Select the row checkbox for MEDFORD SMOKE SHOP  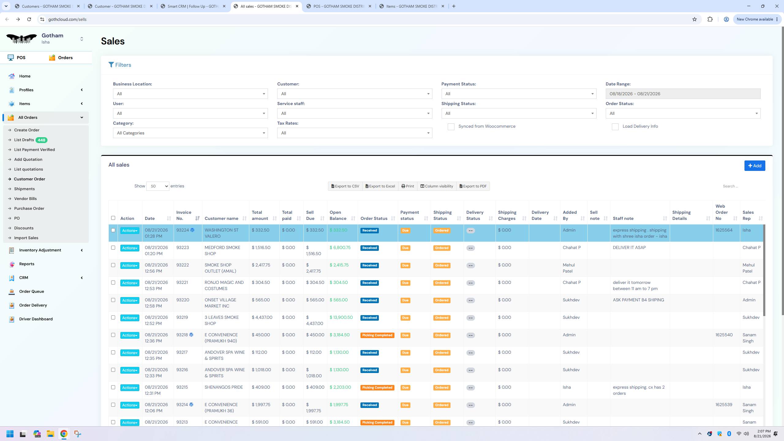point(113,248)
